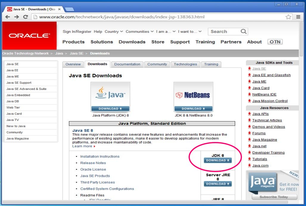
Task: Open the Developer Training link
Action: pyautogui.click(x=268, y=152)
